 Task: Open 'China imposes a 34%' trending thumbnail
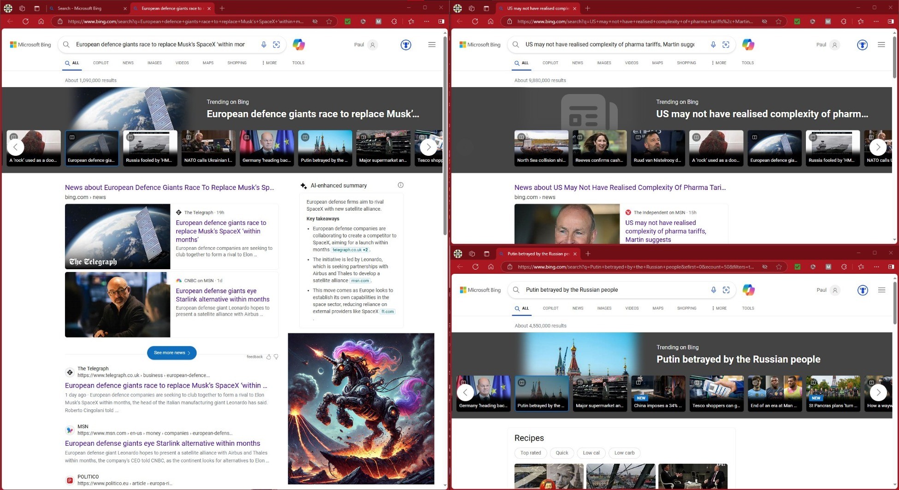coord(658,393)
